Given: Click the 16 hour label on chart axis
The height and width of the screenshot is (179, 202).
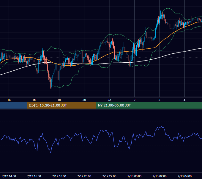Looking at the screenshot, I should tap(34, 100).
